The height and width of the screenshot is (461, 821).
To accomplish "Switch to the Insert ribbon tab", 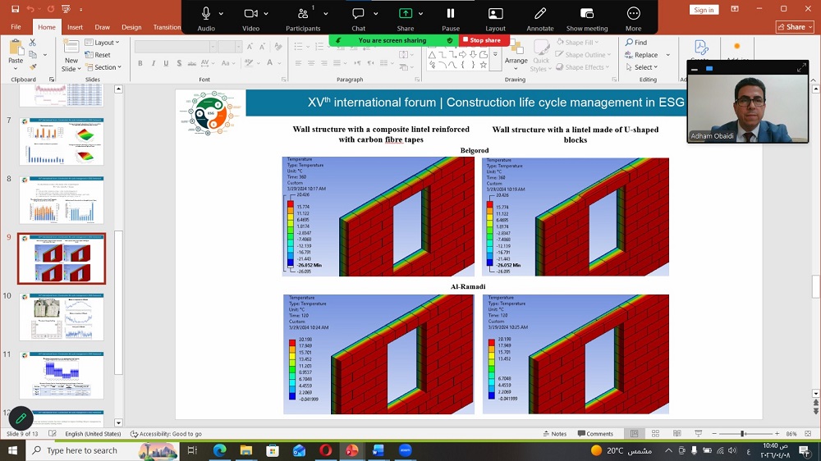I will (75, 27).
